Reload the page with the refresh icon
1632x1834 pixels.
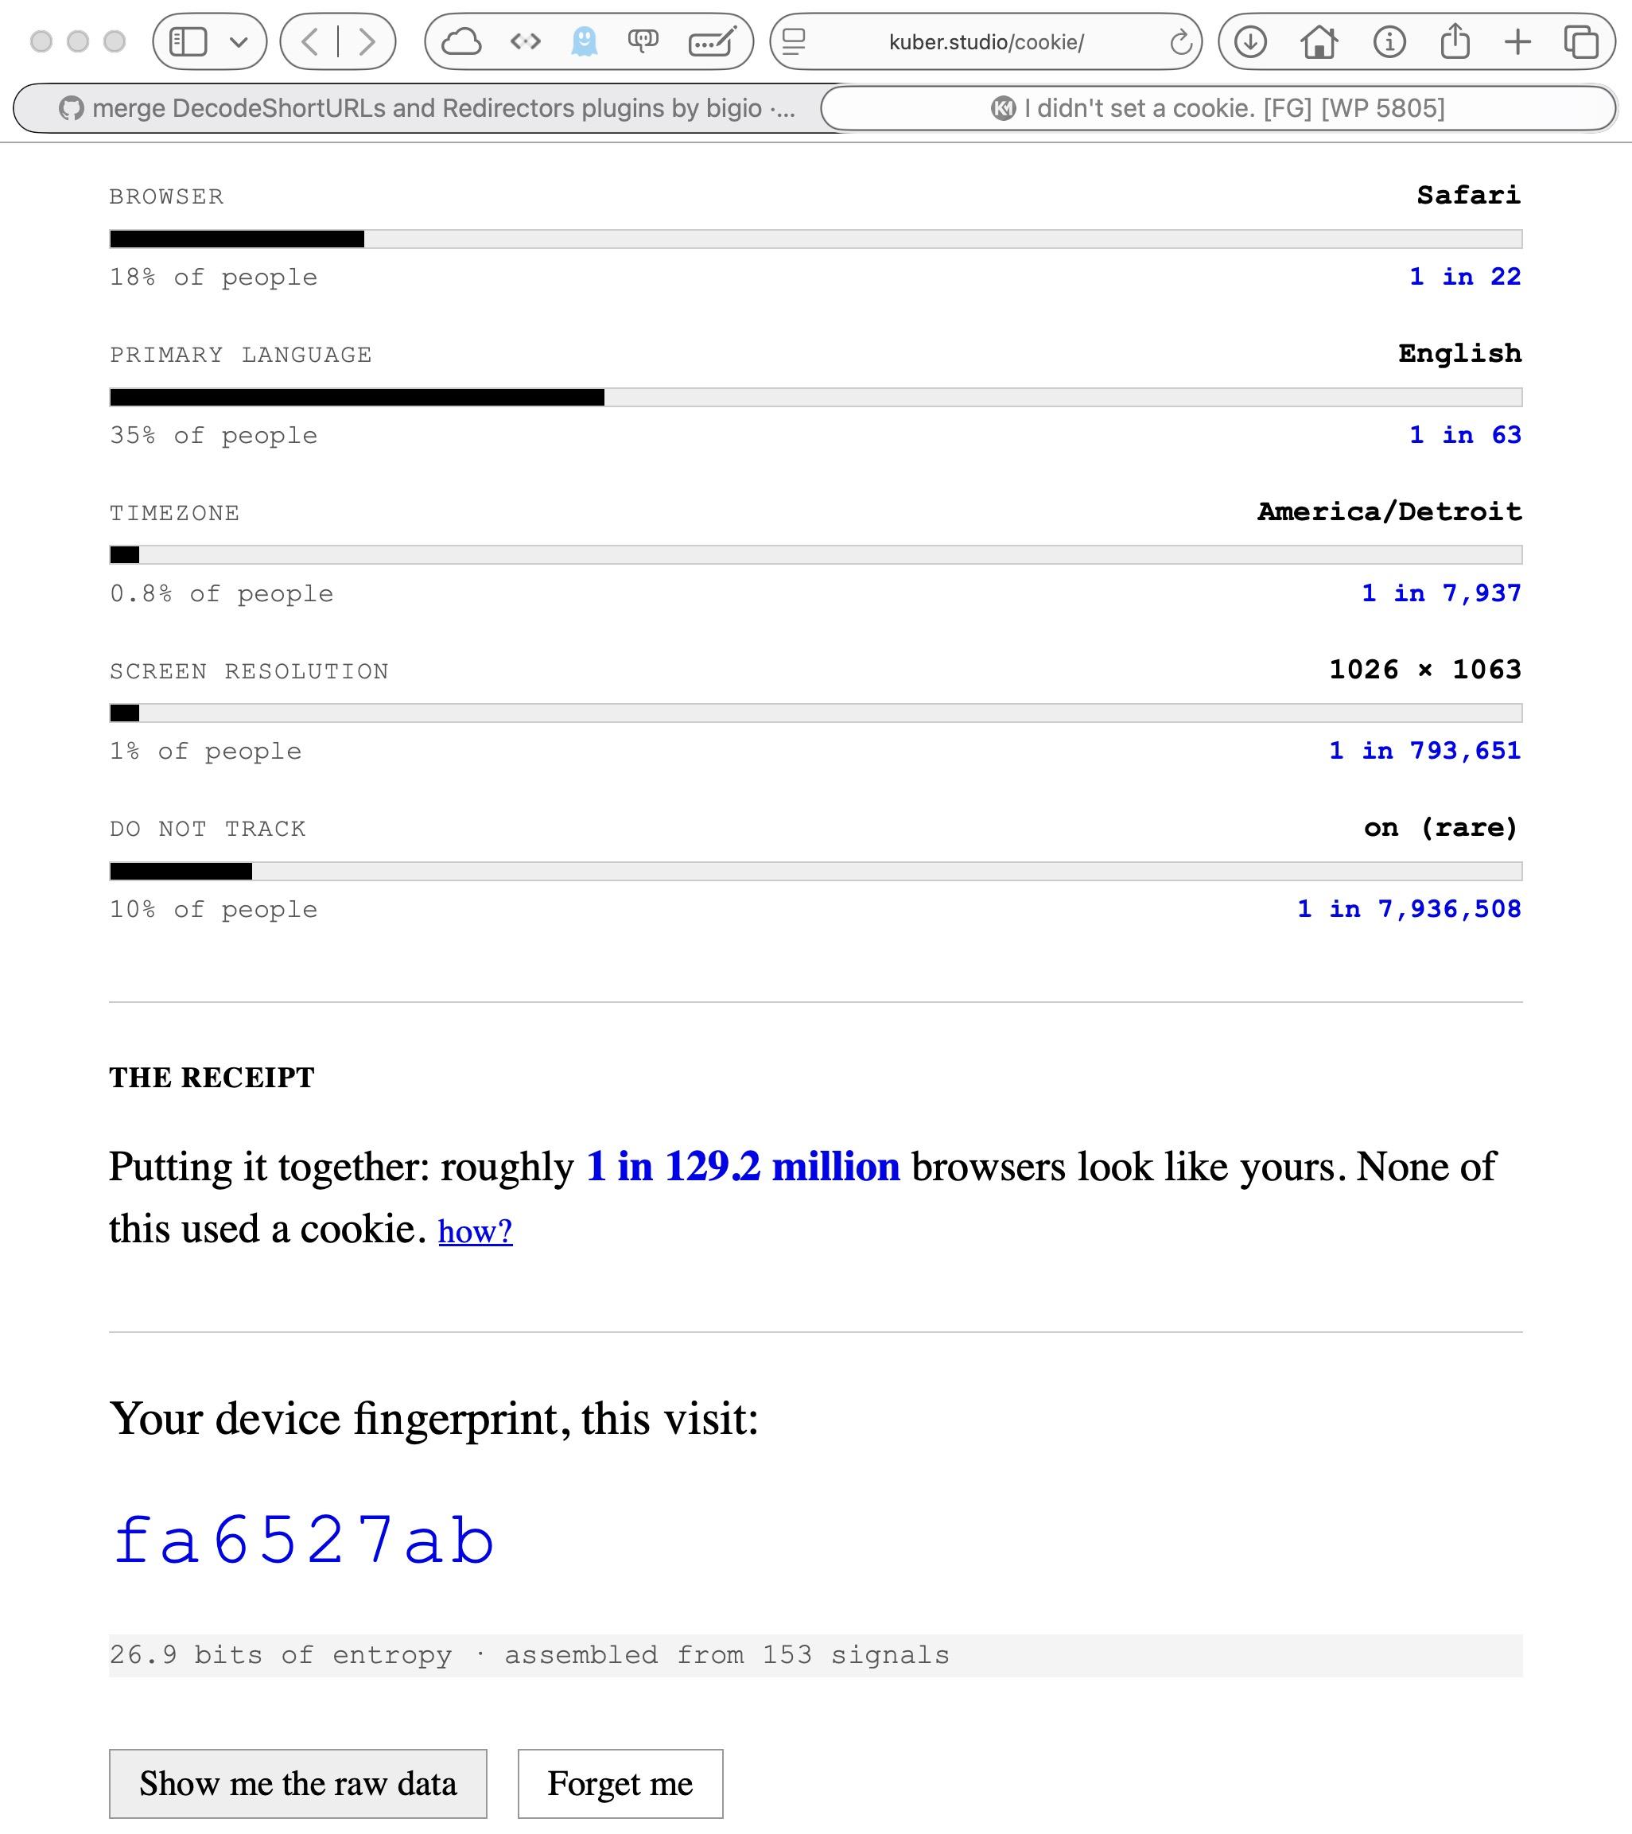click(1181, 41)
